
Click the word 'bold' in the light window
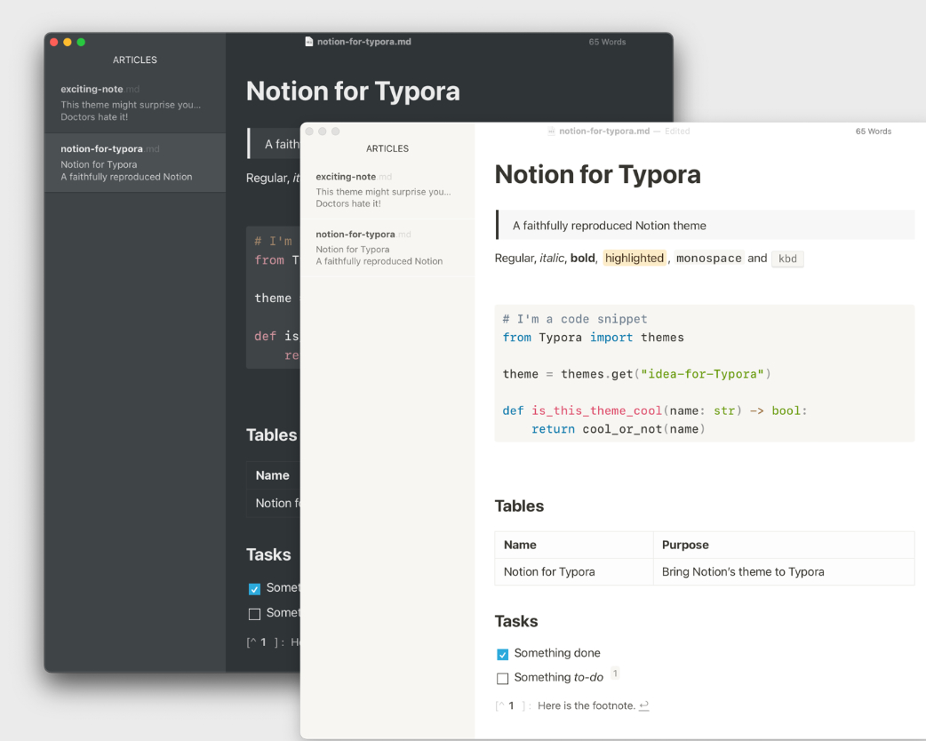point(582,258)
